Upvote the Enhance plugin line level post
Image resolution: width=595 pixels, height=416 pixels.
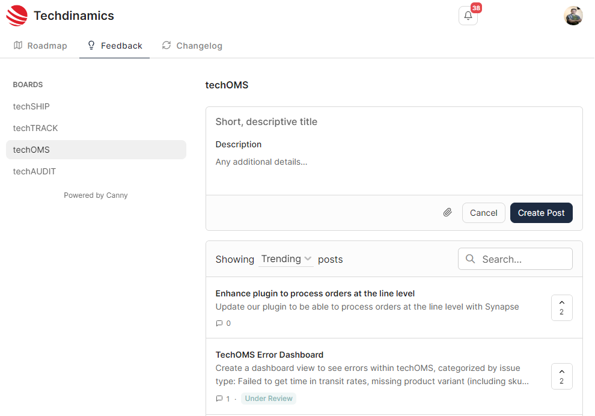[x=561, y=308]
